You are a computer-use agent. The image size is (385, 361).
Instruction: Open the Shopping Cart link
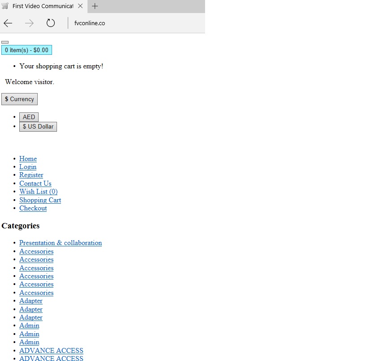click(40, 200)
